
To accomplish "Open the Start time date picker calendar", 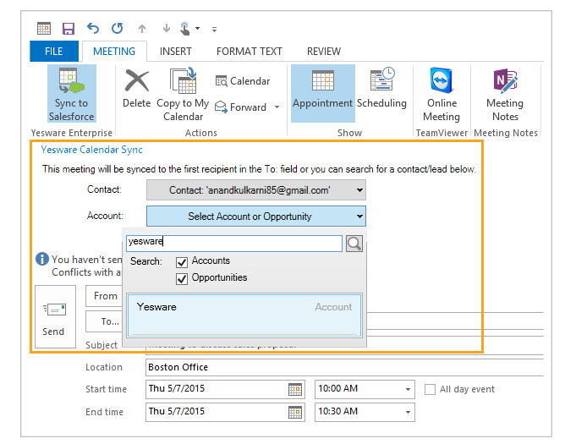I will coord(295,389).
